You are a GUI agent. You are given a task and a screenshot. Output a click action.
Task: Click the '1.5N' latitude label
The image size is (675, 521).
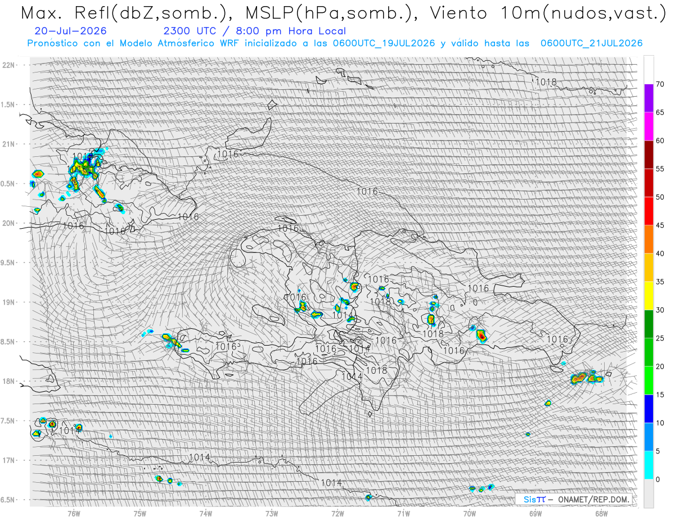(8, 105)
